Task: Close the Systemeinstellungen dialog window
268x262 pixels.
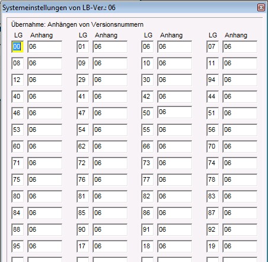Action: click(x=261, y=8)
